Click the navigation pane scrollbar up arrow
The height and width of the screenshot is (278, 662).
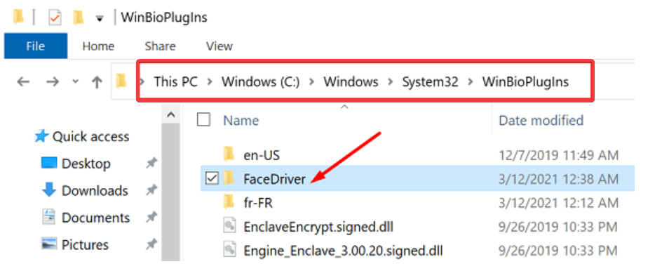click(x=170, y=115)
